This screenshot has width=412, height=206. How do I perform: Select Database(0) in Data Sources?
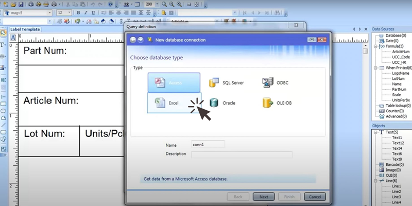pos(396,36)
